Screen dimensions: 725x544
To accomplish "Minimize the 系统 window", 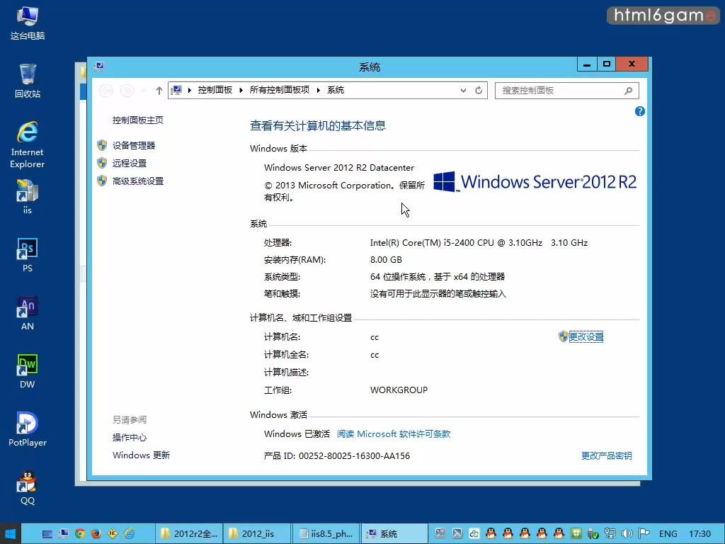I will pyautogui.click(x=587, y=64).
